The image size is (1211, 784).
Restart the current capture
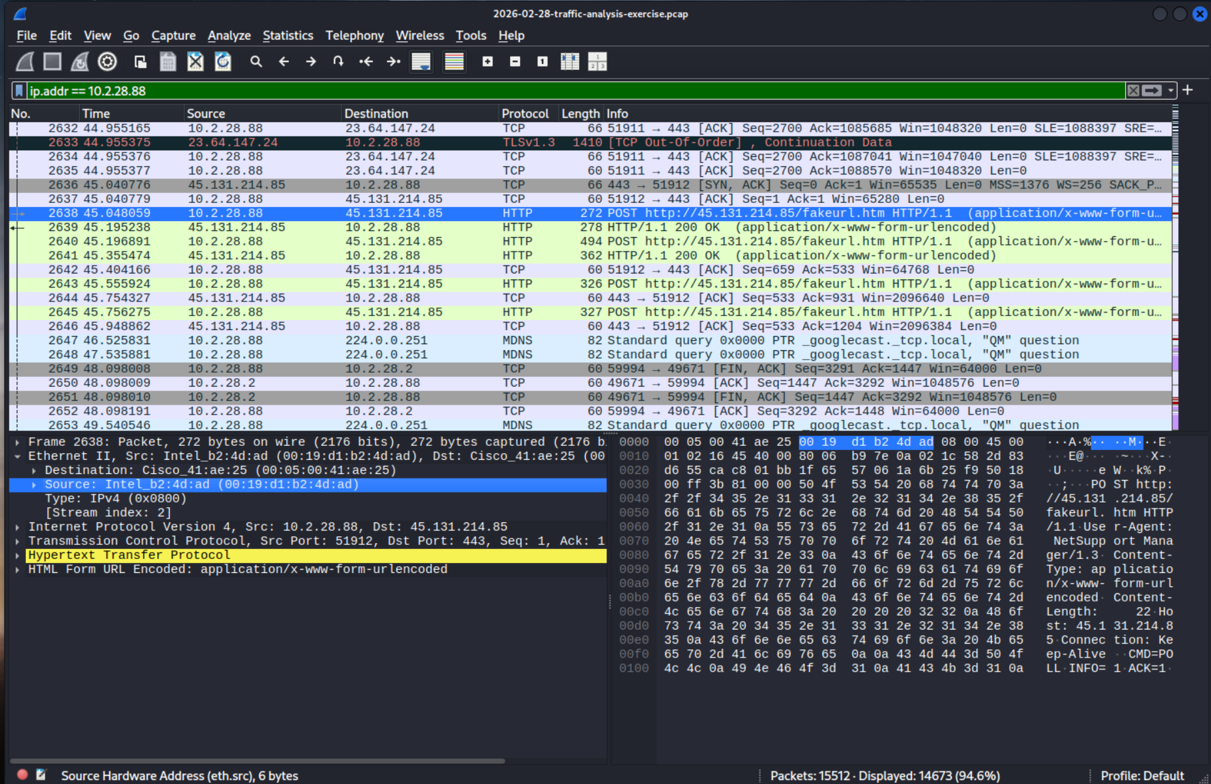(x=80, y=62)
